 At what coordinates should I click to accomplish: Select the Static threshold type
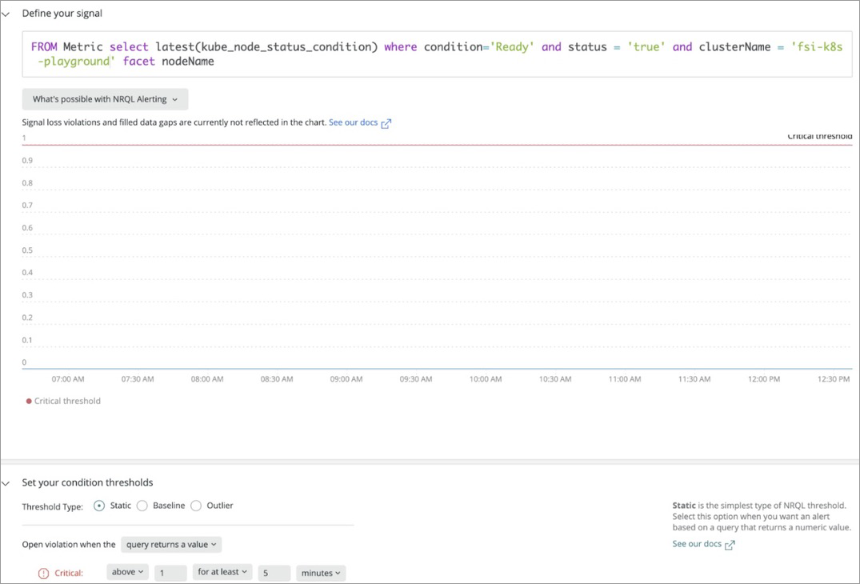99,506
